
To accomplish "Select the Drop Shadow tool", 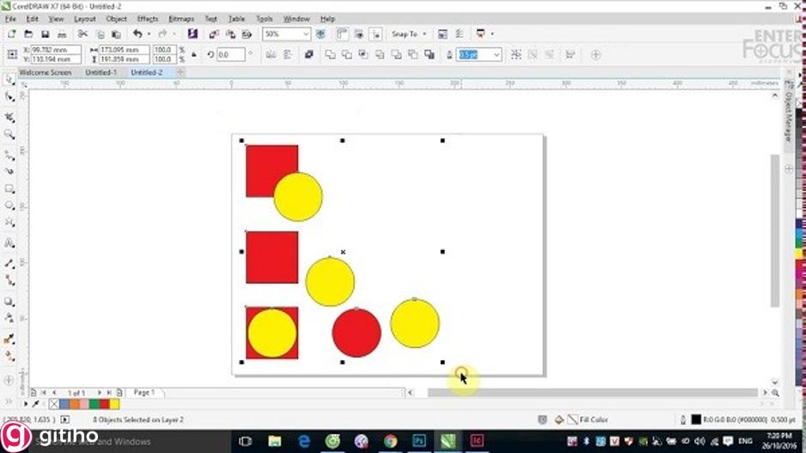I will (9, 302).
